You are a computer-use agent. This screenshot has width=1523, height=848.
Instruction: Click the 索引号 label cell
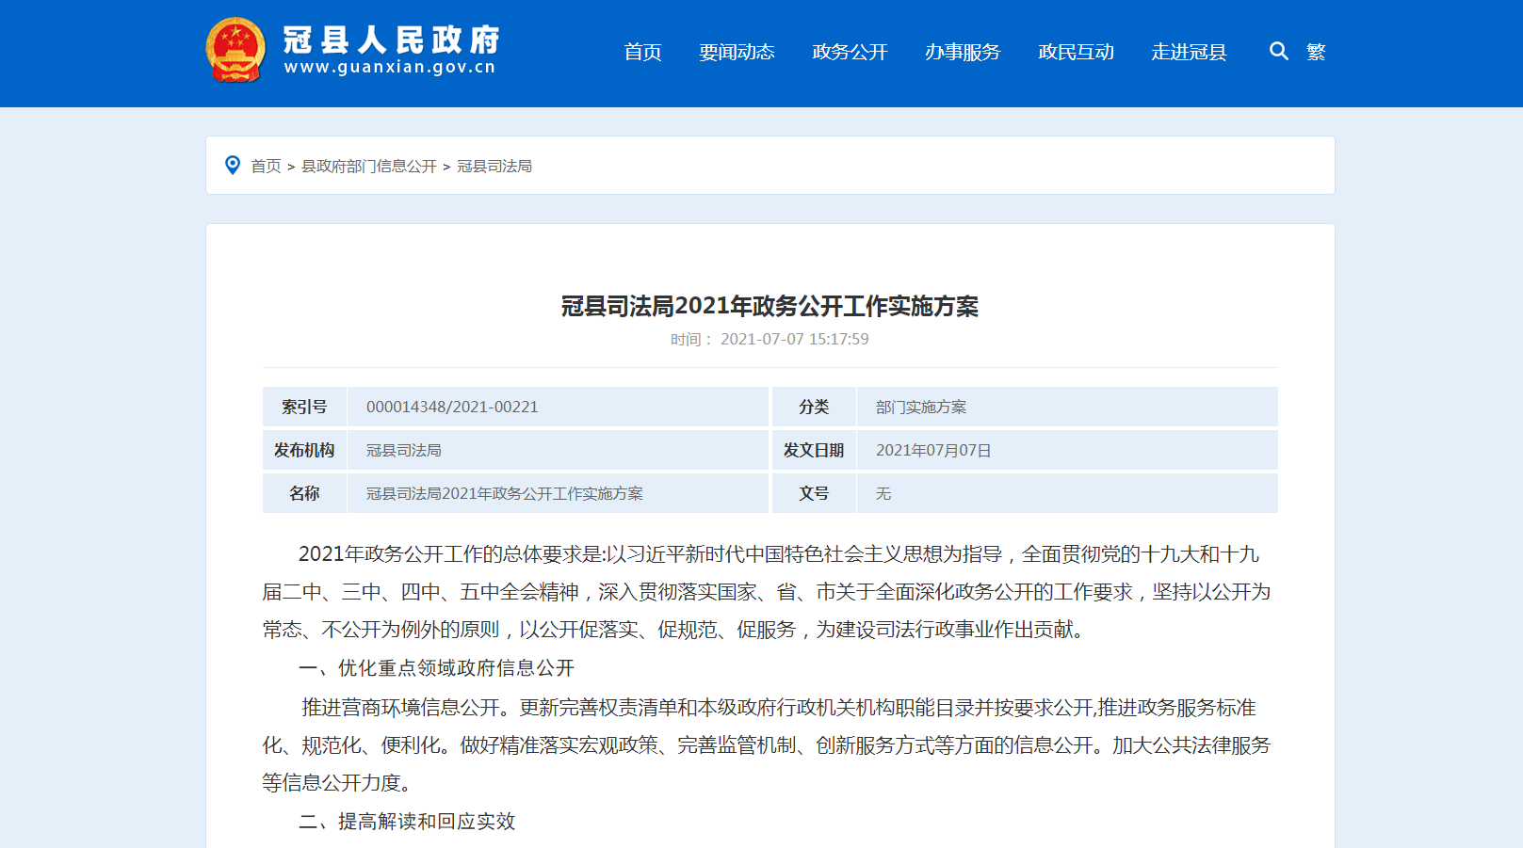coord(304,407)
